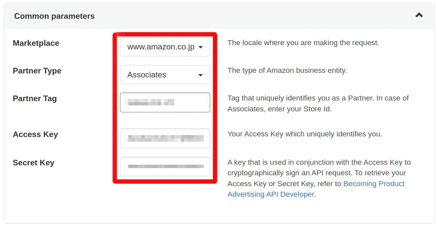Screen dimensions: 437x226
Task: Focus the Partner Tag input field
Action: pyautogui.click(x=165, y=102)
